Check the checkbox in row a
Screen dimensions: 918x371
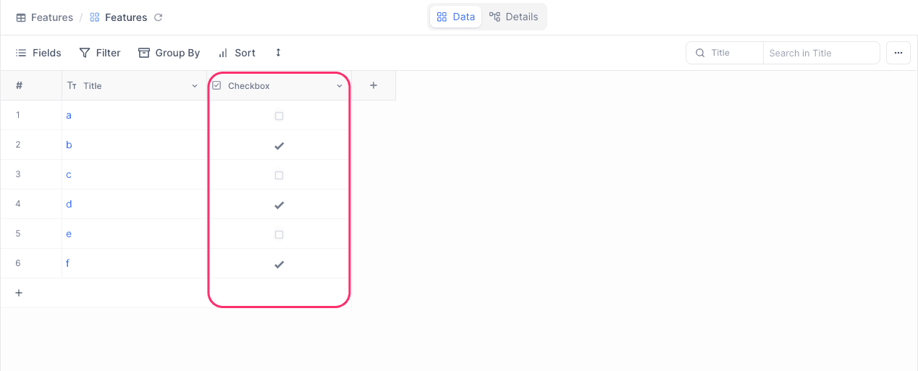(x=279, y=116)
